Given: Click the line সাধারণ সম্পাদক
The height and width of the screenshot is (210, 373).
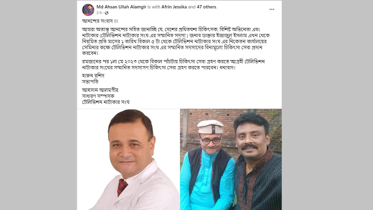Looking at the screenshot, I should (x=98, y=96).
